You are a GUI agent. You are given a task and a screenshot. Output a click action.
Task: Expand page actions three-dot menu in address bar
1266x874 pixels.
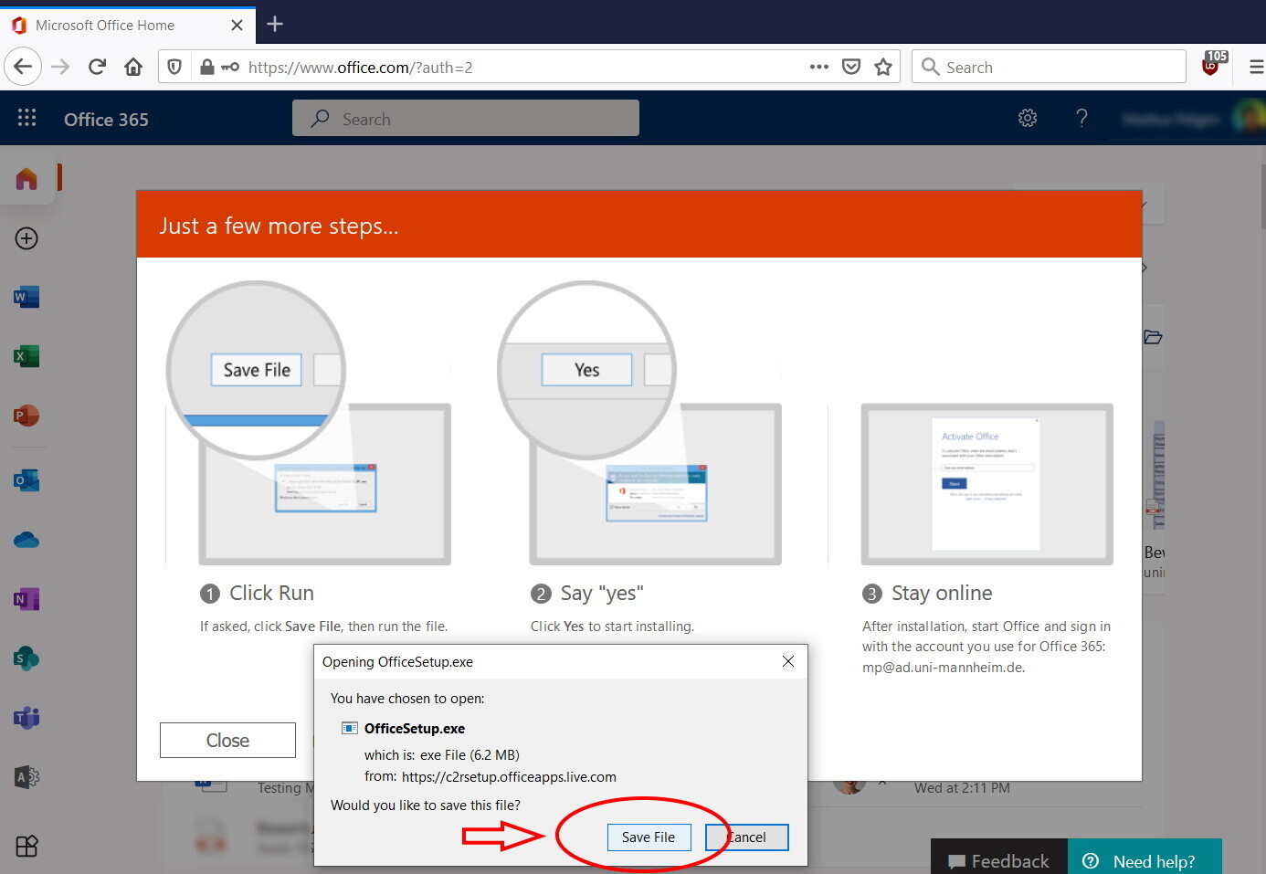point(818,67)
